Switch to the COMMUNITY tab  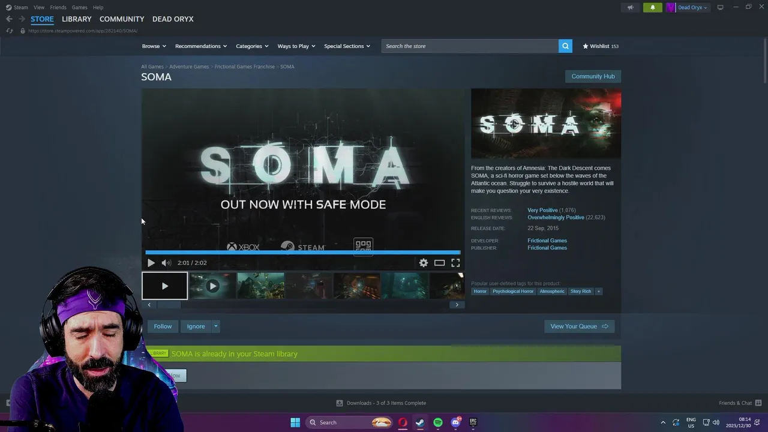(122, 19)
